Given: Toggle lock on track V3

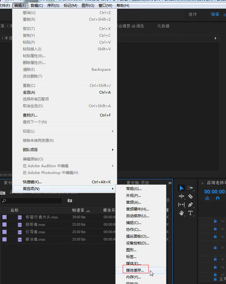Looking at the screenshot, I should tap(215, 229).
